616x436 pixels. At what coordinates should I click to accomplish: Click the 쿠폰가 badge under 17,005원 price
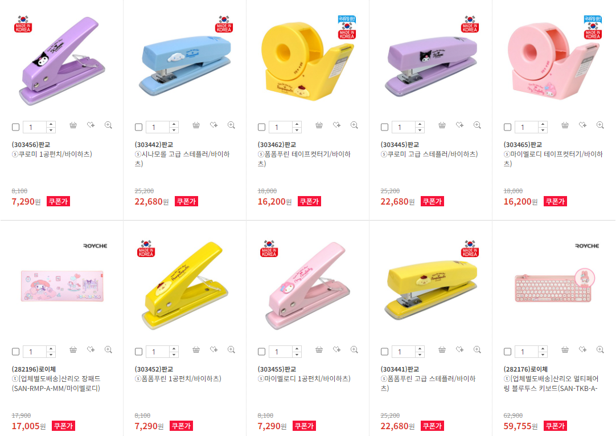click(63, 426)
